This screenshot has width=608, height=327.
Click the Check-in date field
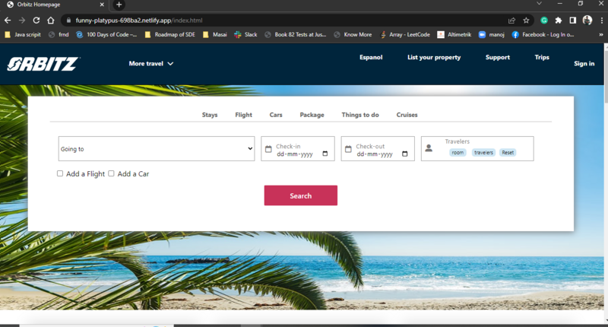(x=298, y=148)
